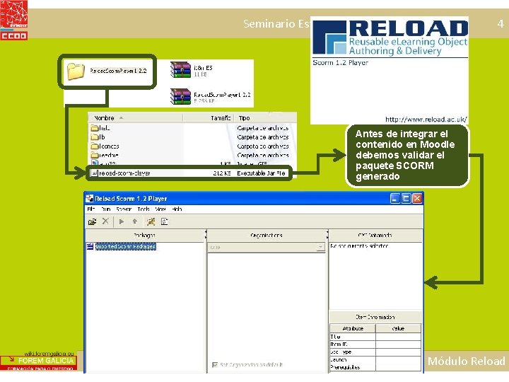Image resolution: width=509 pixels, height=382 pixels.
Task: Click the readme folder icon in file list
Action: [x=95, y=155]
